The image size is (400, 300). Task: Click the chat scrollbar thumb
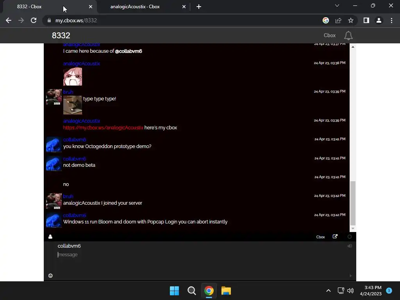pyautogui.click(x=353, y=203)
